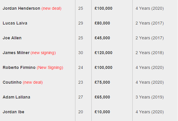Viewport: 178px width, 121px height.
Task: Select the £80,000 wage for Lucas
Action: (x=102, y=23)
